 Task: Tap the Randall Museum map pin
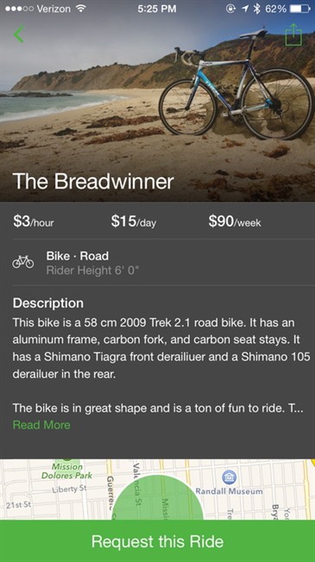tap(229, 476)
